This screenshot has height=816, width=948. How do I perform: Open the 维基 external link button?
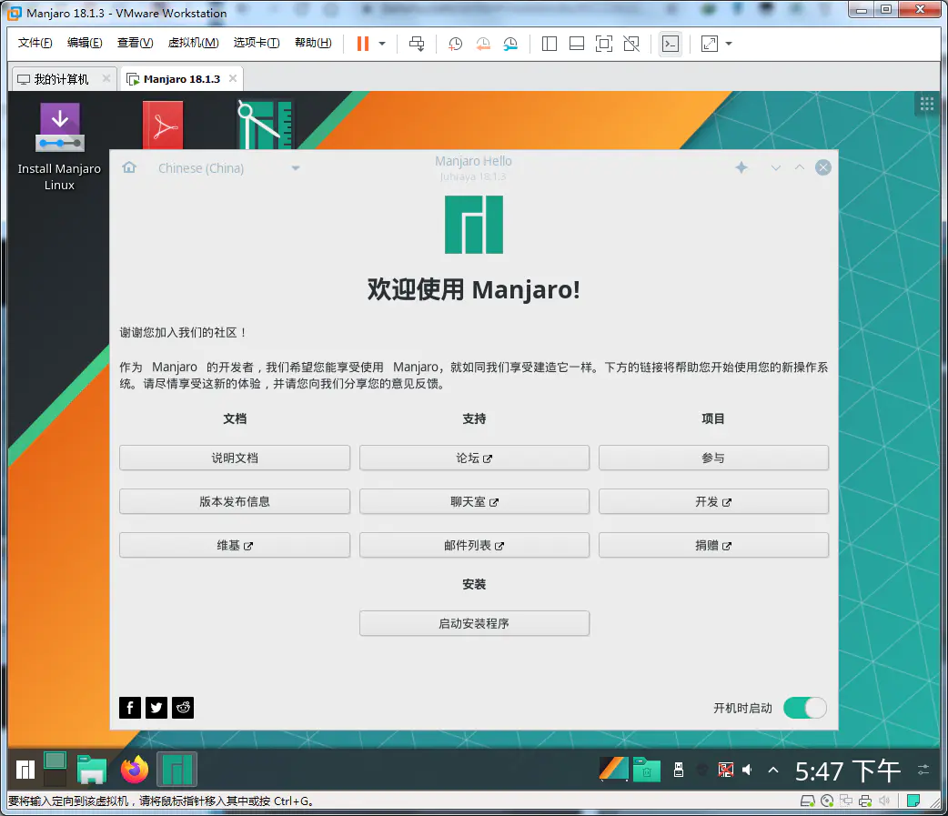(x=235, y=545)
